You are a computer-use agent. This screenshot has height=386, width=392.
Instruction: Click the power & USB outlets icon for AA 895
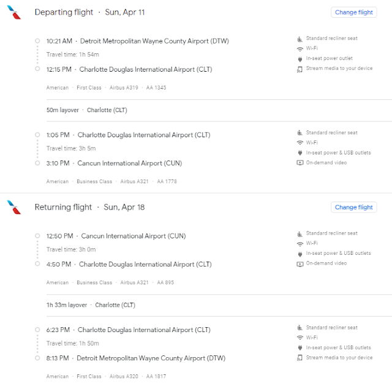300,254
